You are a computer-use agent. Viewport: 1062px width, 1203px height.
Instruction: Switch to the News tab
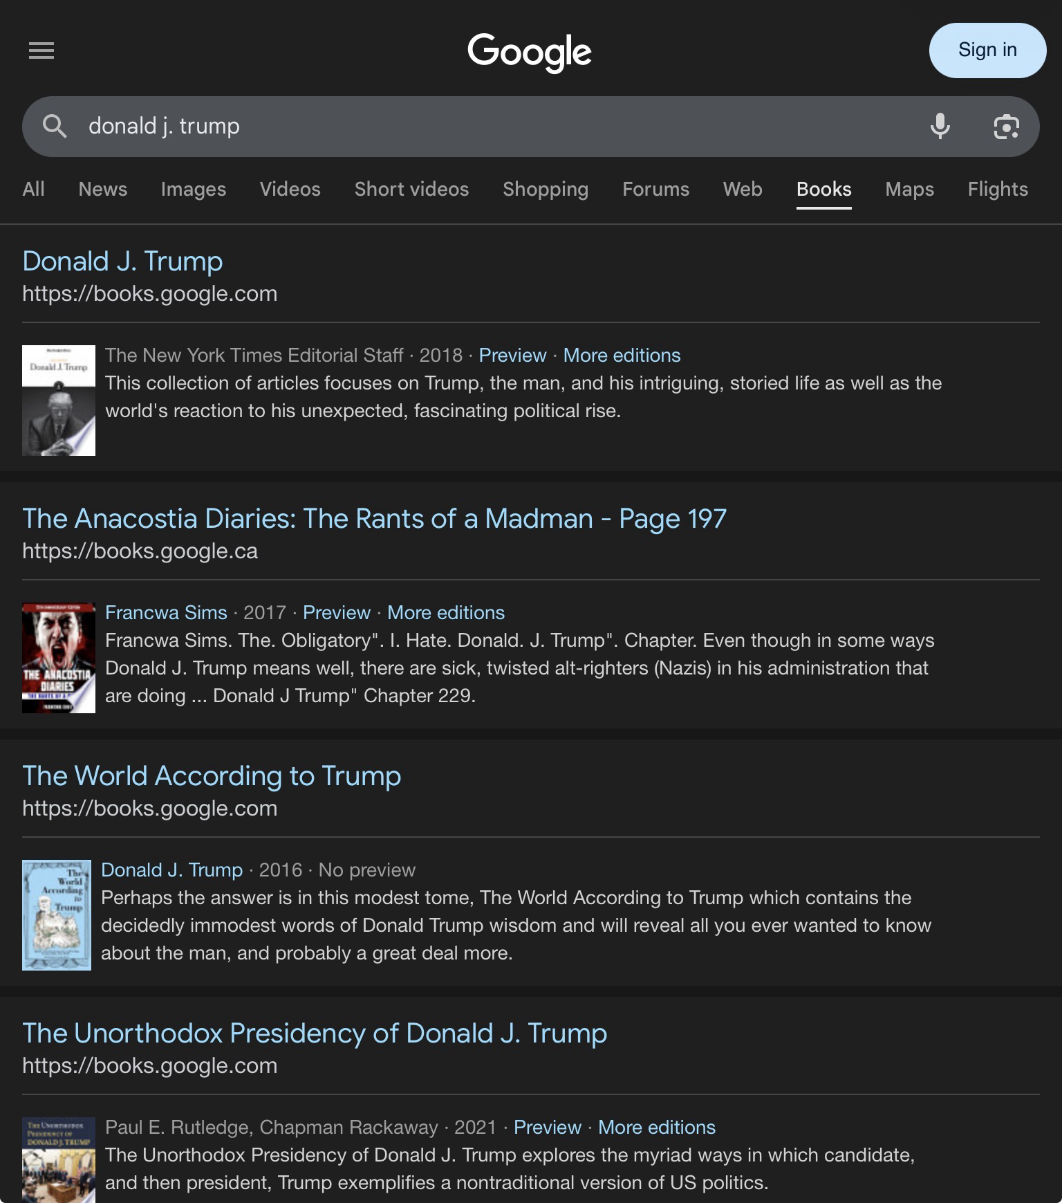(102, 189)
